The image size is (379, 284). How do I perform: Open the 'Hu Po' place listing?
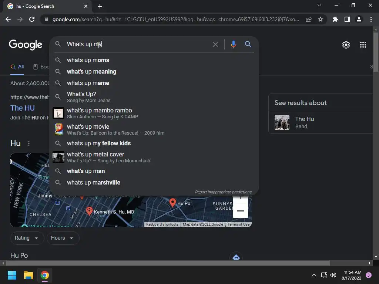tap(19, 256)
